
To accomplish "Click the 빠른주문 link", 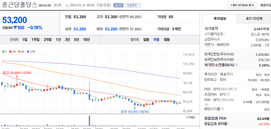I will (266, 5).
